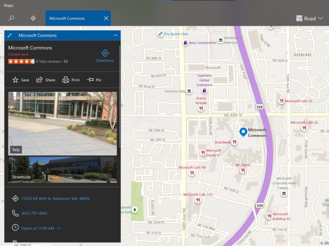Screen dimensions: 329x246
Task: Minimize the Microsoft Commons info panel
Action: pyautogui.click(x=115, y=35)
